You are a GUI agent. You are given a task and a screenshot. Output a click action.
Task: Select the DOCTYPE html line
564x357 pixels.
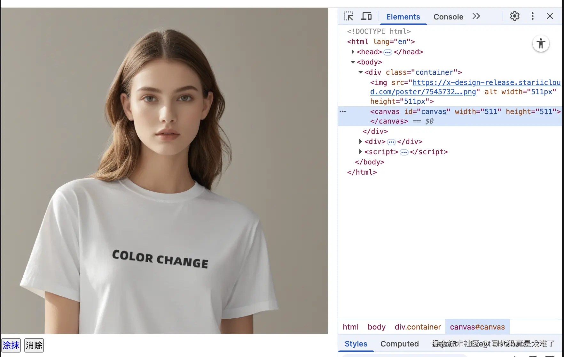pos(379,31)
